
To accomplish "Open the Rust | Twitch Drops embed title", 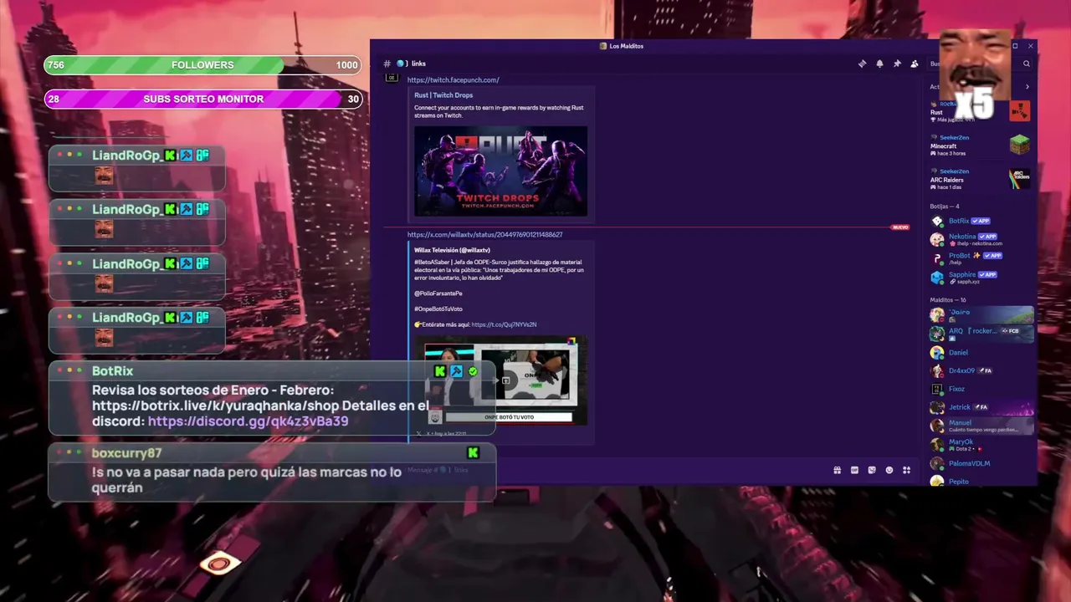I will click(x=443, y=95).
